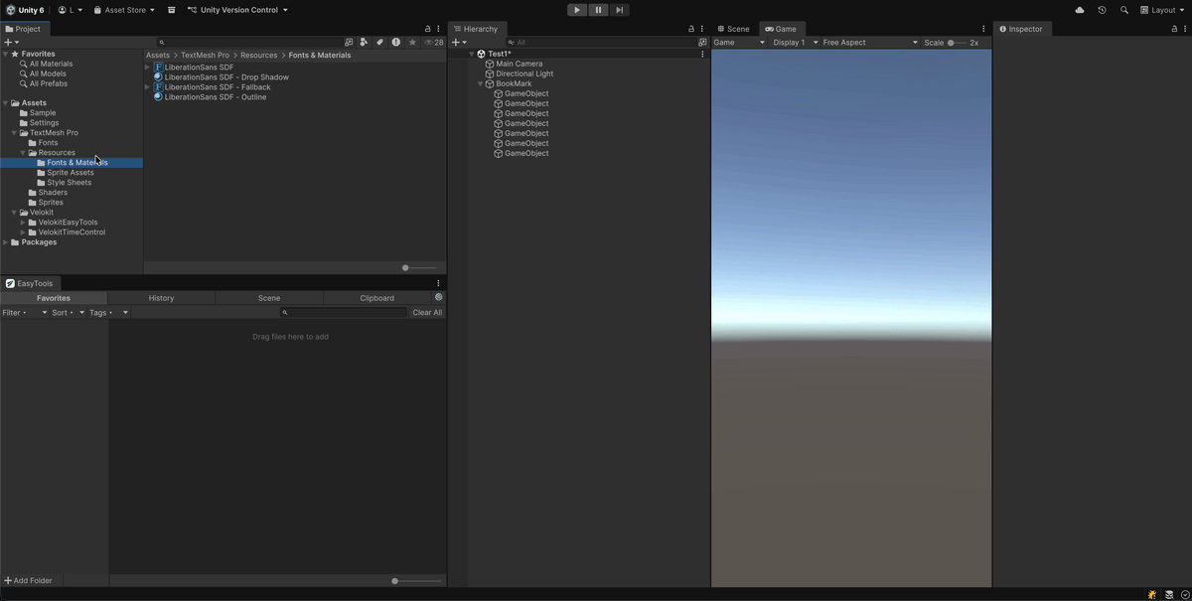Expand LiberationSans SDF in the asset list
The height and width of the screenshot is (601, 1192).
tap(146, 67)
